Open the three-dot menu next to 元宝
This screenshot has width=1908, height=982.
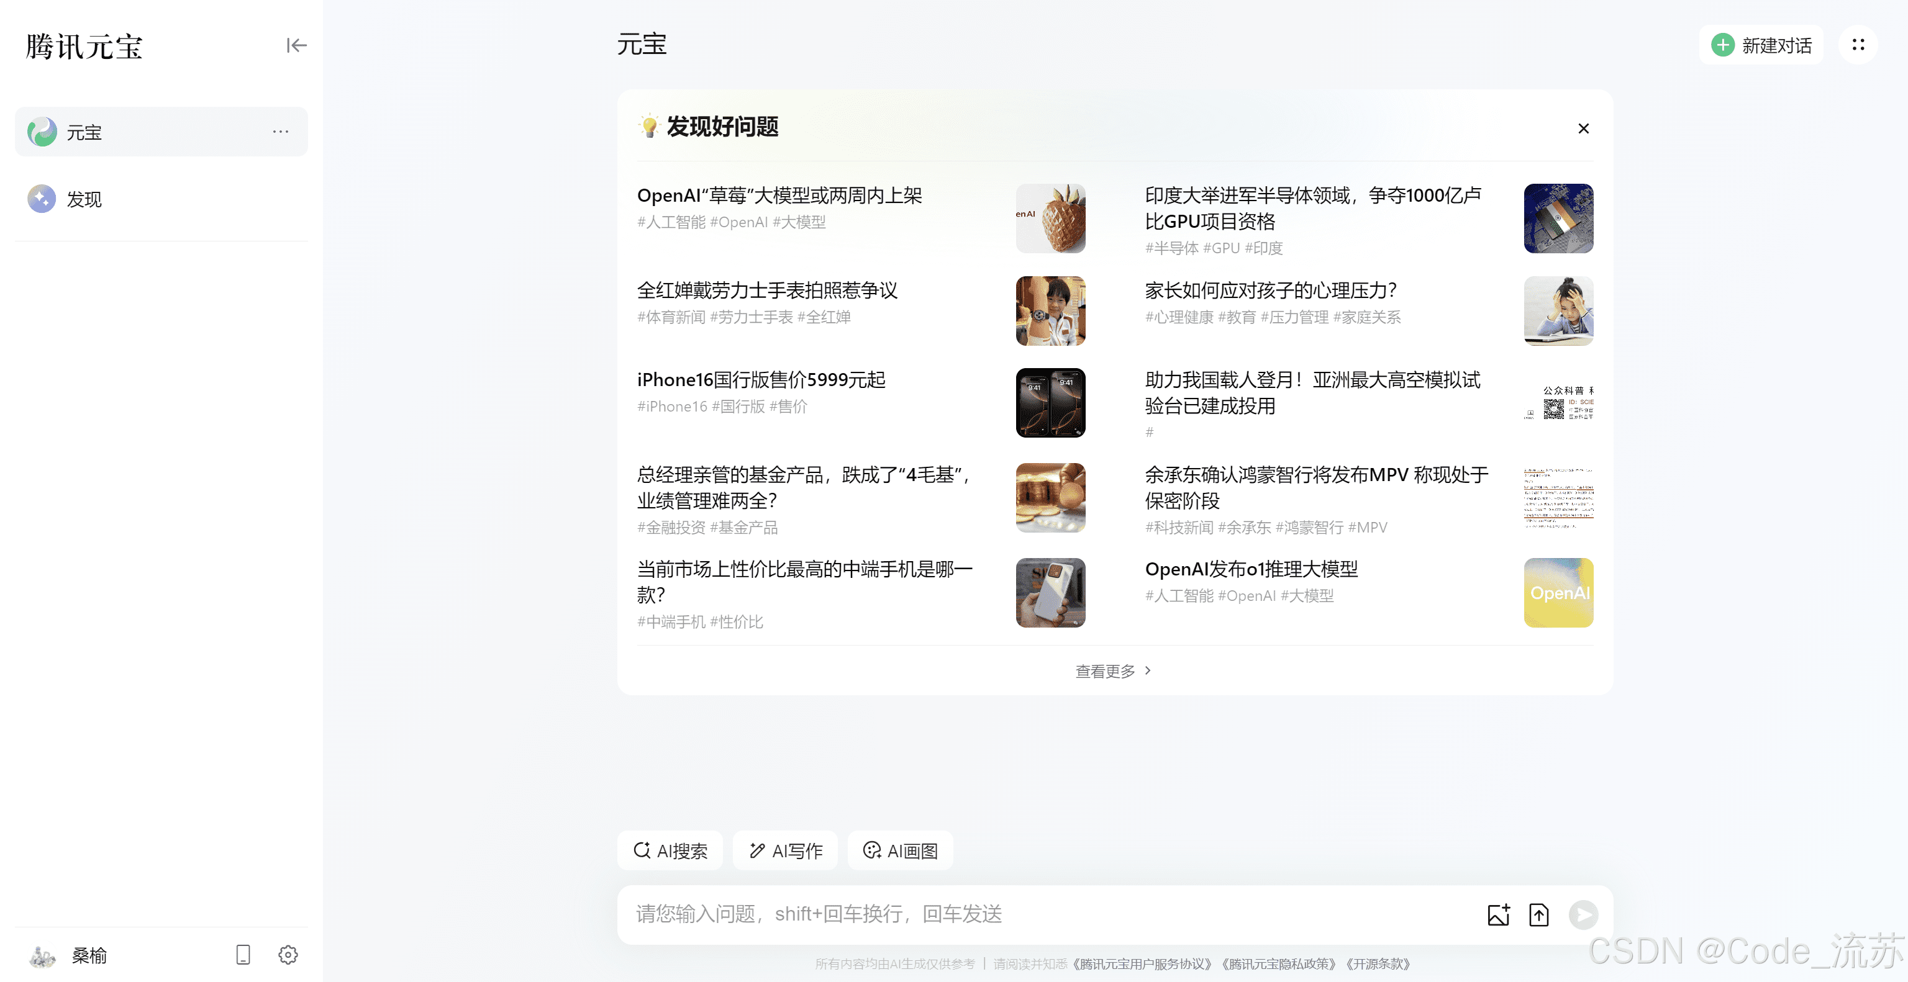pyautogui.click(x=280, y=132)
